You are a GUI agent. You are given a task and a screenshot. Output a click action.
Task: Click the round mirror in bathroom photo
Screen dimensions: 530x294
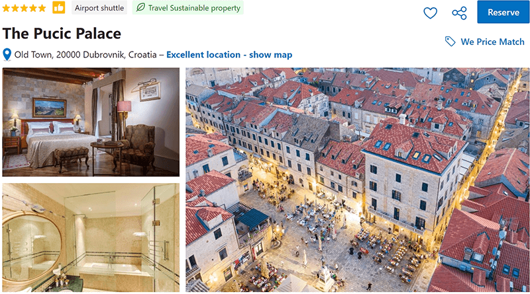[x=30, y=248]
